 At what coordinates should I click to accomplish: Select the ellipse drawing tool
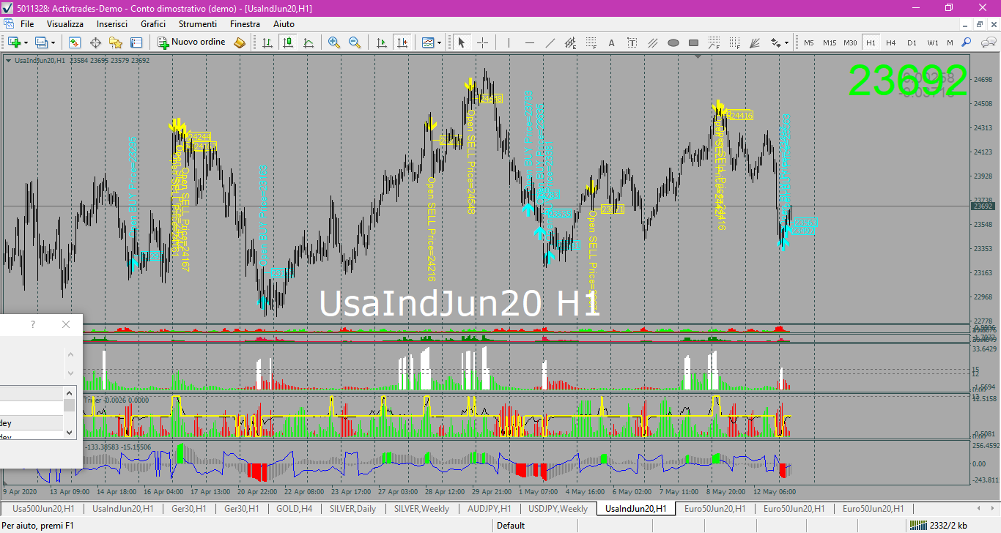pyautogui.click(x=673, y=42)
